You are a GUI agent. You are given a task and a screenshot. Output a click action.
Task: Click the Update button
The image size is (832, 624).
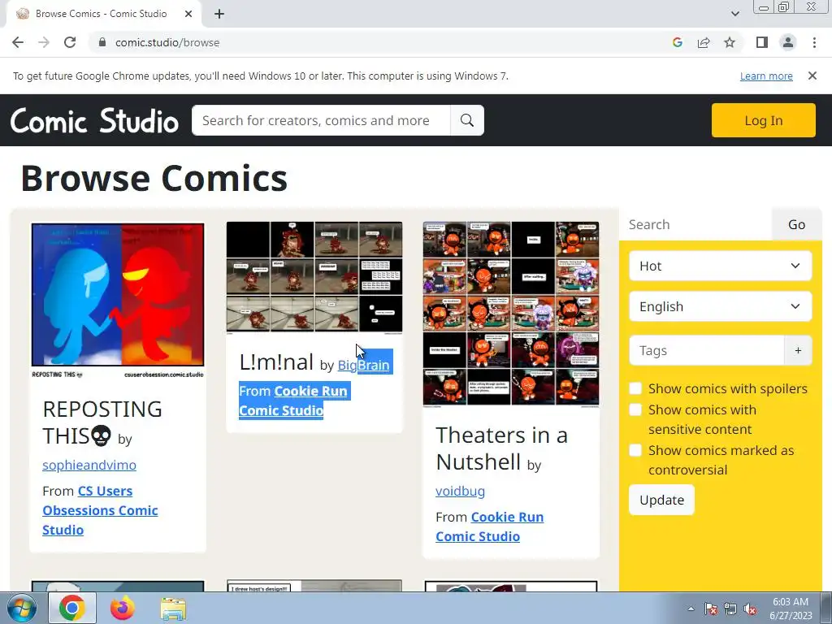click(x=661, y=500)
